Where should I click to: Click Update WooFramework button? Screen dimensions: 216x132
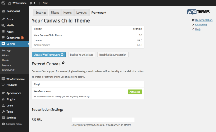[x=49, y=55]
